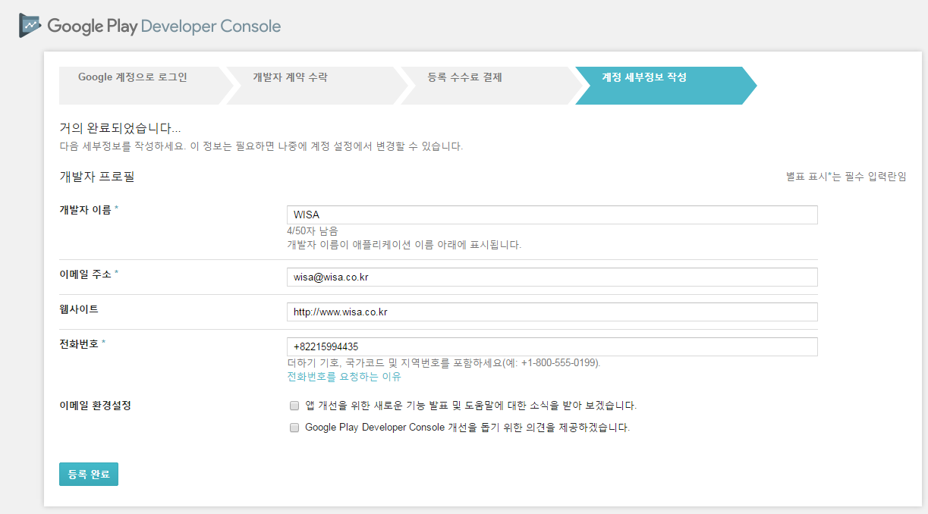
Task: Click the '전화번호' label
Action: [79, 343]
